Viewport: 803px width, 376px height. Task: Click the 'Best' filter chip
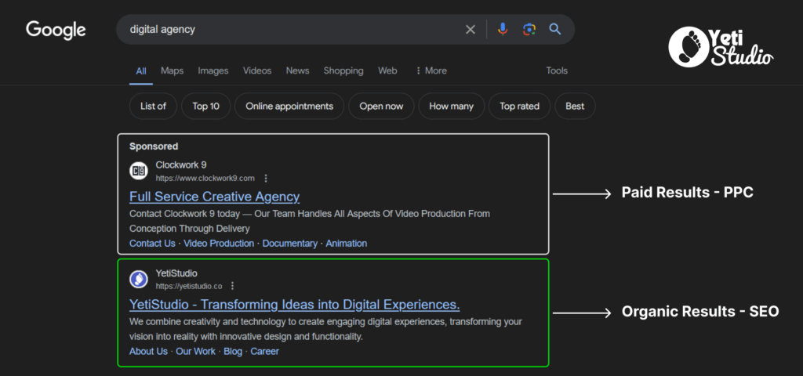(x=575, y=107)
